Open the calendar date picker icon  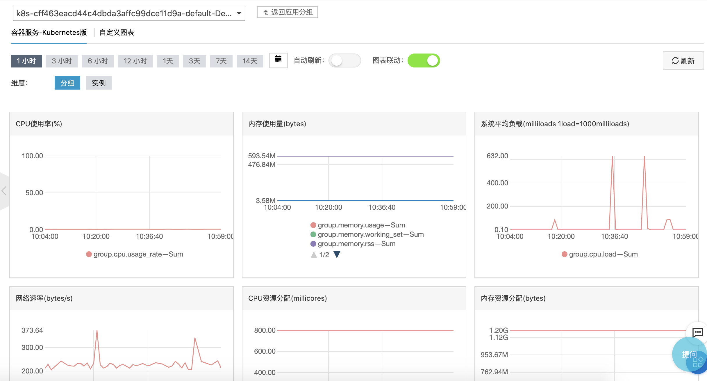(x=278, y=60)
